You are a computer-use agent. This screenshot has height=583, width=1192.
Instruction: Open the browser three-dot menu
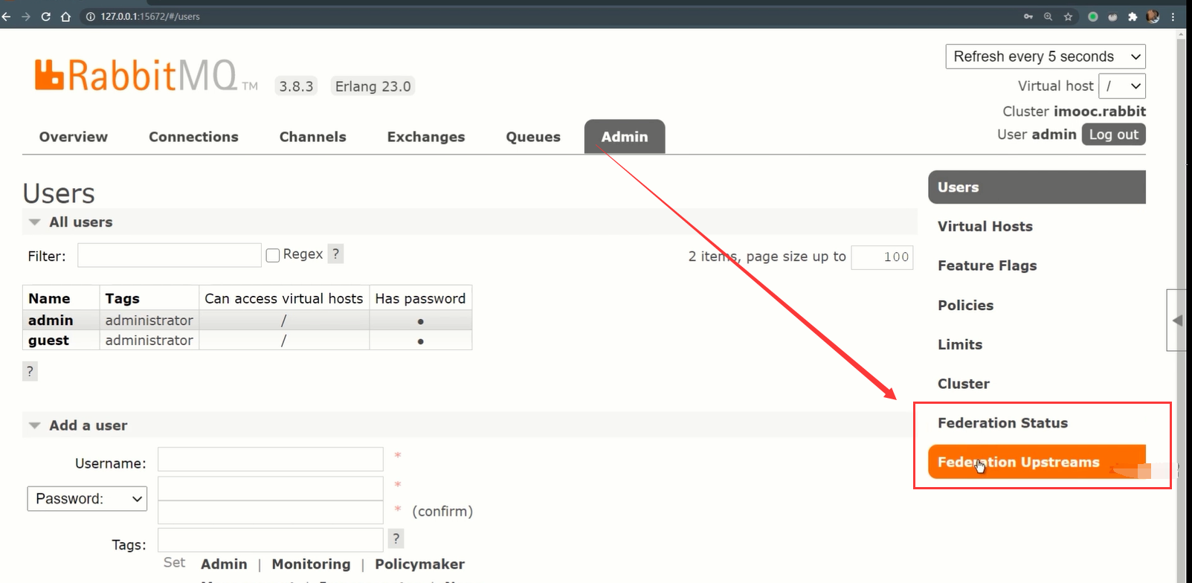[x=1173, y=16]
